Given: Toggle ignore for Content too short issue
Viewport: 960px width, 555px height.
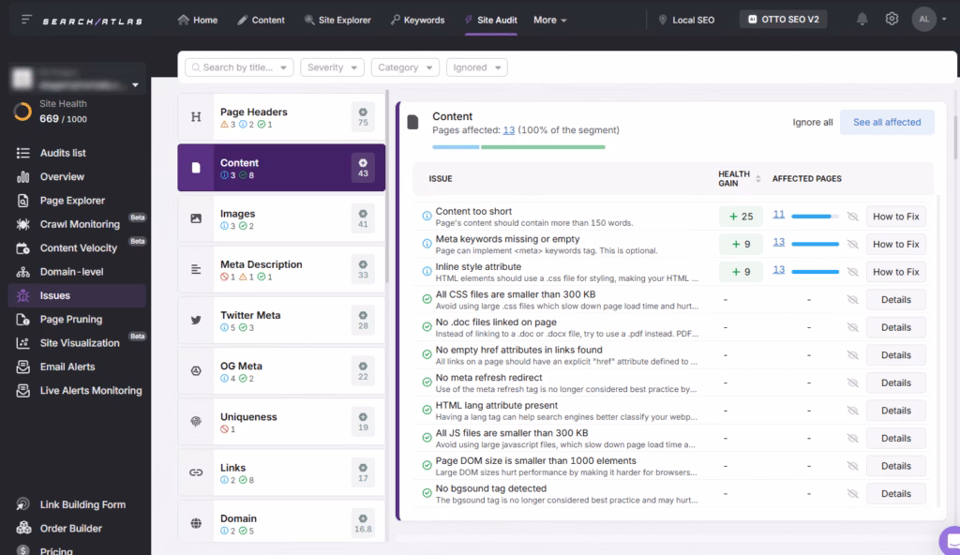Looking at the screenshot, I should (851, 216).
